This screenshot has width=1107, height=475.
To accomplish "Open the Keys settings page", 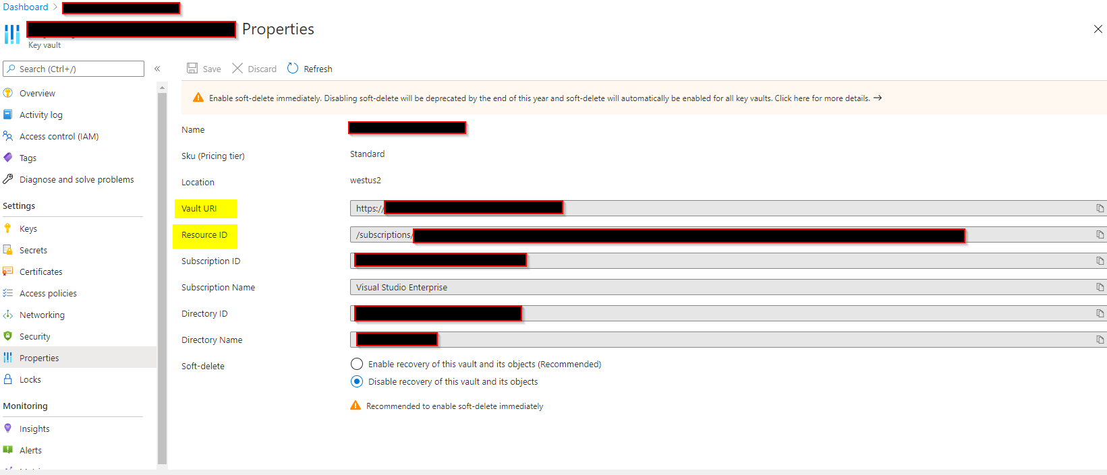I will point(28,229).
